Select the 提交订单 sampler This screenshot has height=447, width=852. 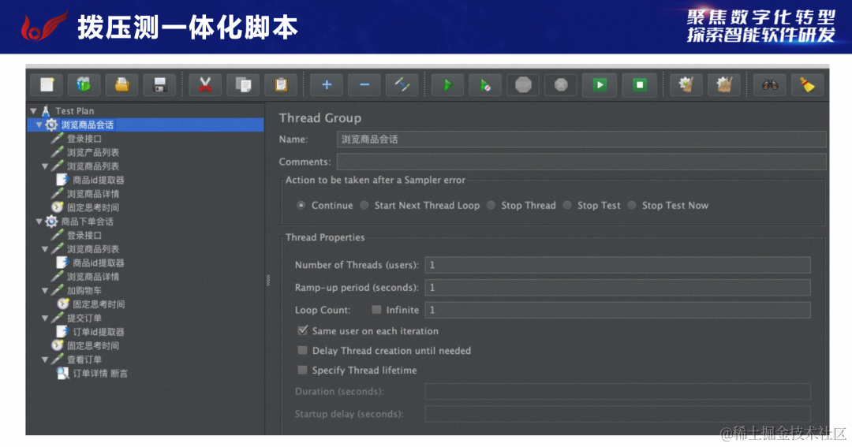pos(84,318)
